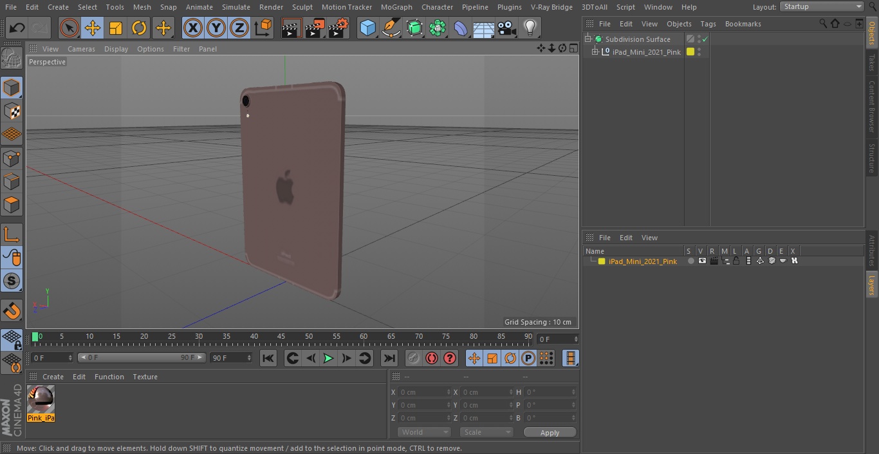Open the viewport Cameras menu
Viewport: 879px width, 454px height.
click(x=81, y=49)
